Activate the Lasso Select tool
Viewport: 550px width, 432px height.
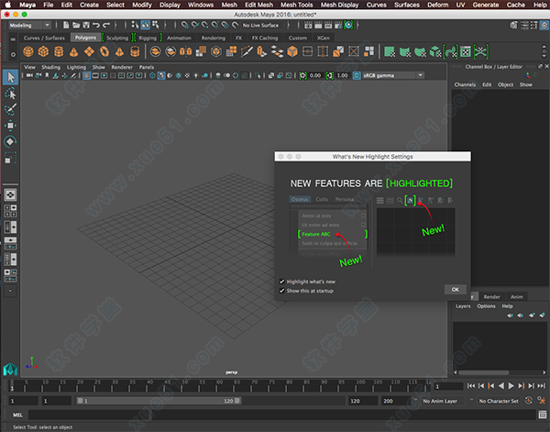pyautogui.click(x=10, y=94)
